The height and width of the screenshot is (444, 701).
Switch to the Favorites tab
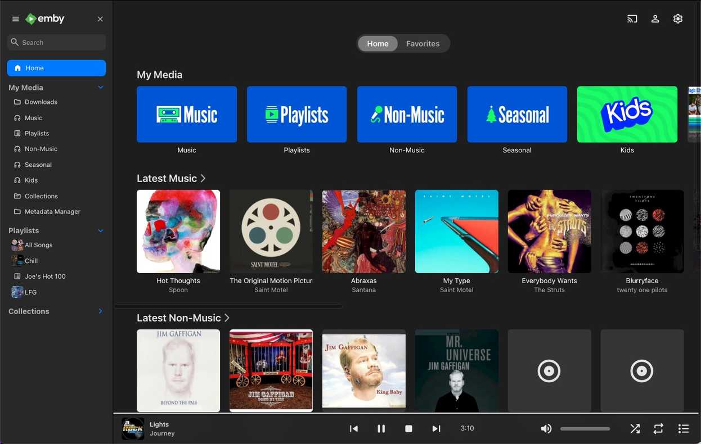[423, 44]
